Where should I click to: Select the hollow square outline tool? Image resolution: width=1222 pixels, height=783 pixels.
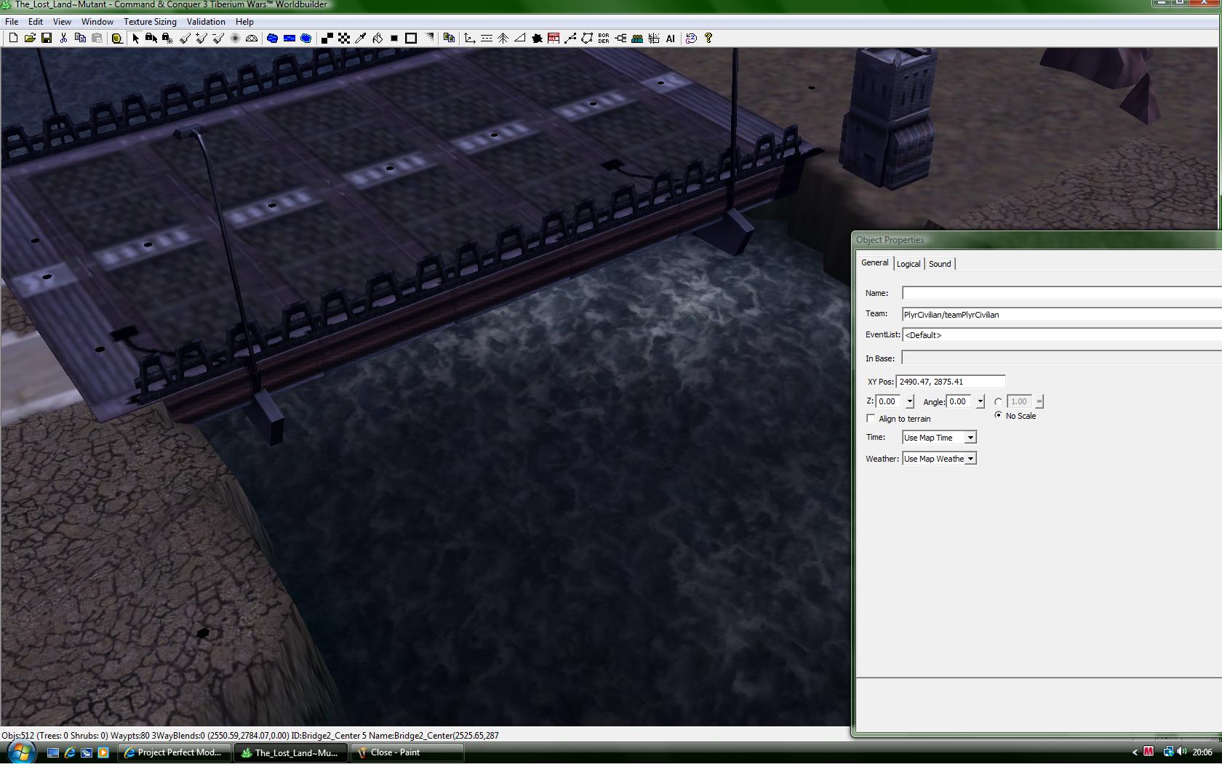411,38
